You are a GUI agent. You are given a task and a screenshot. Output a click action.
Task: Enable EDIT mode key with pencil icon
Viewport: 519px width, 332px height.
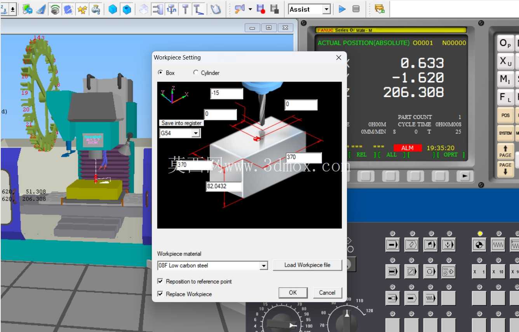[x=411, y=245]
